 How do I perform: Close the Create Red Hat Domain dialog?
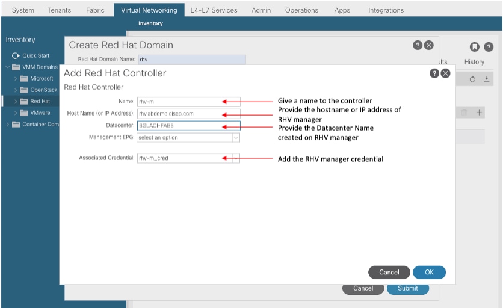tap(429, 45)
